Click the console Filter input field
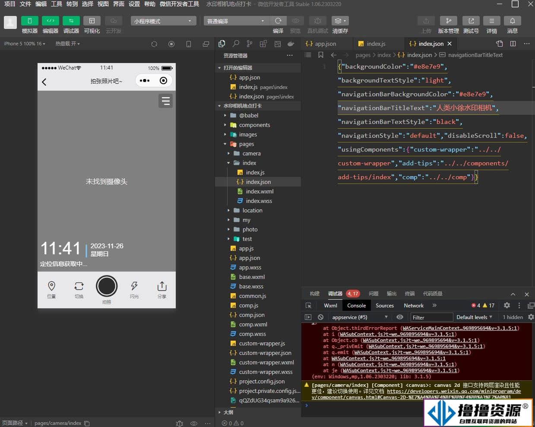The width and height of the screenshot is (535, 427). pyautogui.click(x=431, y=317)
